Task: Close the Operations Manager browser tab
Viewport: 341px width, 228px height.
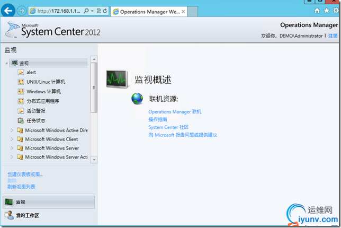Action: (183, 12)
